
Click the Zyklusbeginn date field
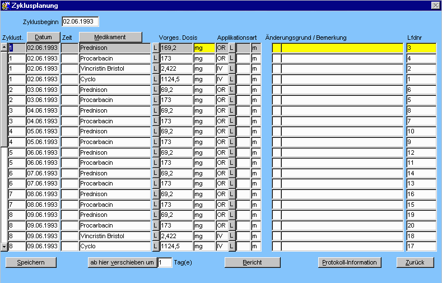coord(80,21)
